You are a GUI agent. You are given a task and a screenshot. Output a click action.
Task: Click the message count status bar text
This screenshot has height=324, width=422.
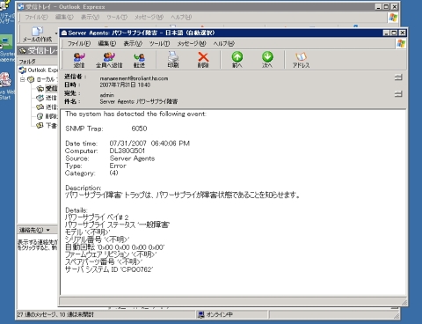coord(55,314)
